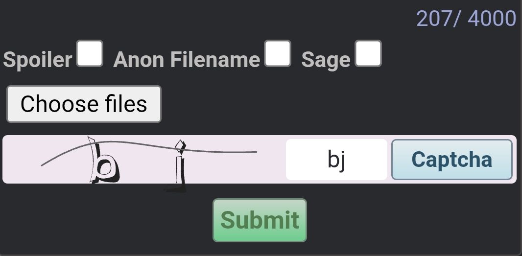Reload using the Captcha button

coord(452,160)
